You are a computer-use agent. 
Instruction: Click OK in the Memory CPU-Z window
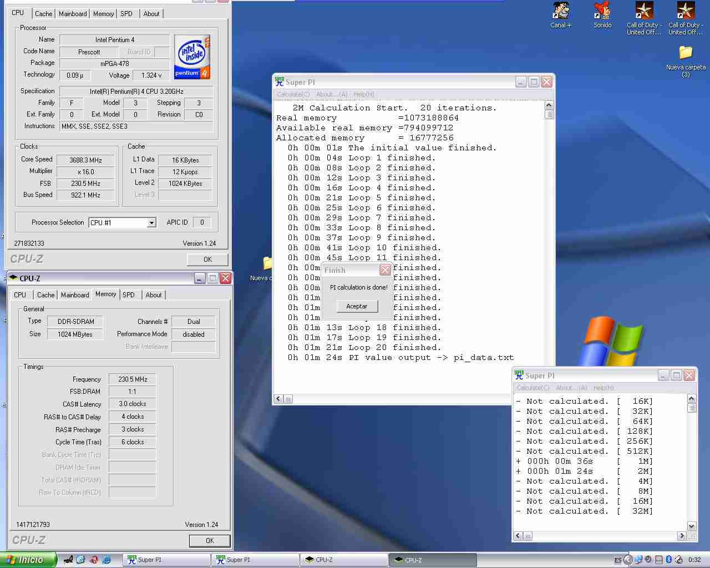[209, 541]
